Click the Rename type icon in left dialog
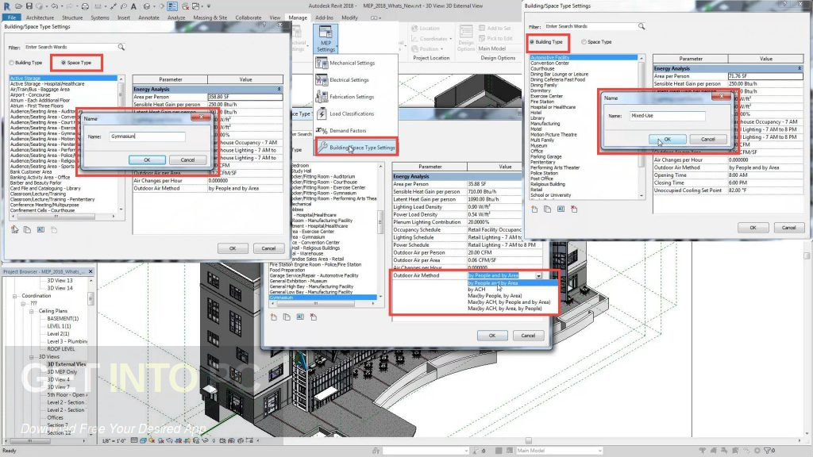813x457 pixels. coord(40,229)
